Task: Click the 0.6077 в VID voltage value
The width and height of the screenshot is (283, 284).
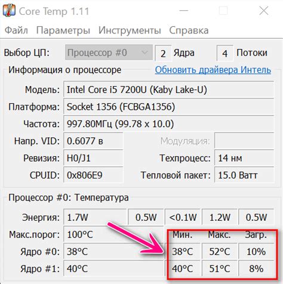Action: tap(93, 141)
